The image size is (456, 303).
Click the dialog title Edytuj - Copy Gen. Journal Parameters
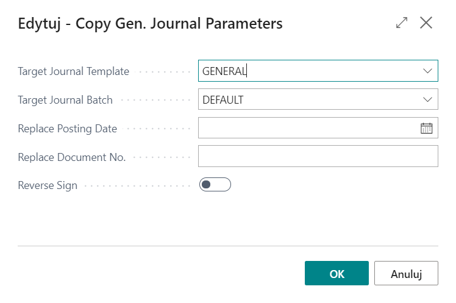tap(150, 24)
